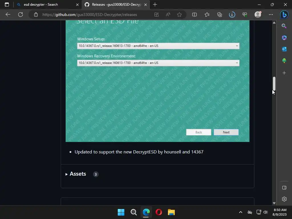Open Collections panel
Screen dimensions: 292x219
[220, 15]
